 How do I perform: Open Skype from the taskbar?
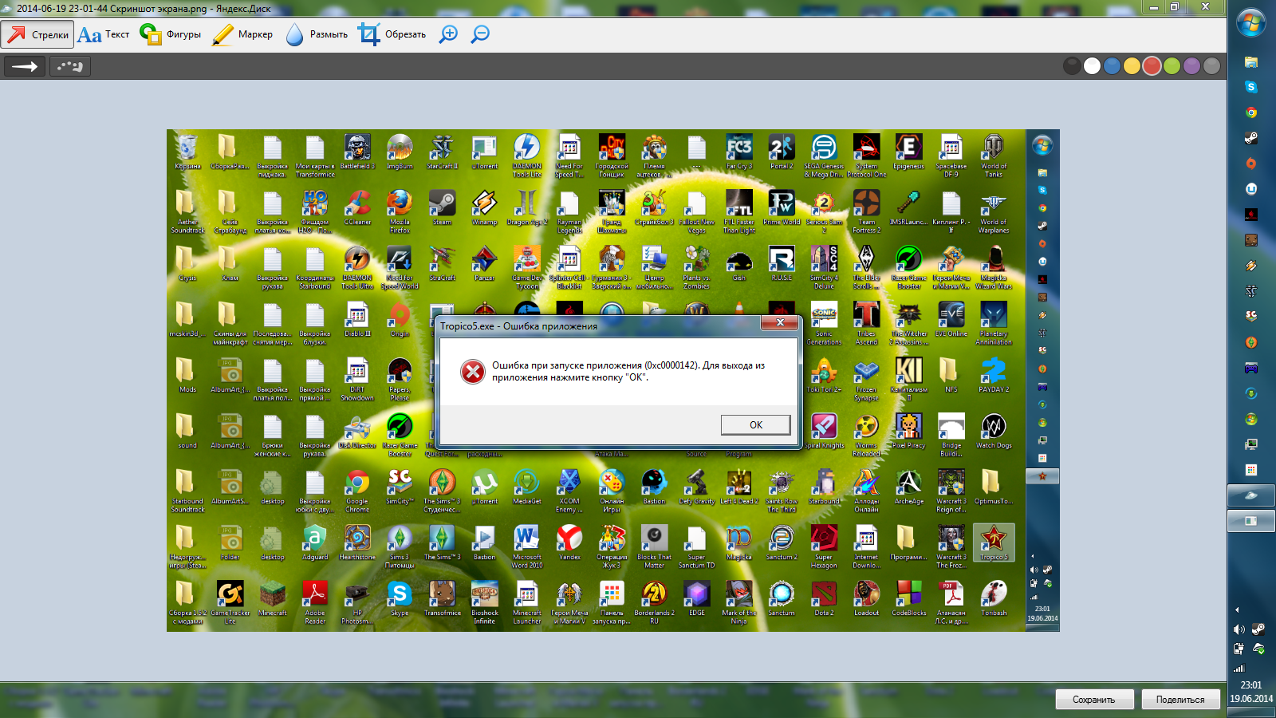1251,87
